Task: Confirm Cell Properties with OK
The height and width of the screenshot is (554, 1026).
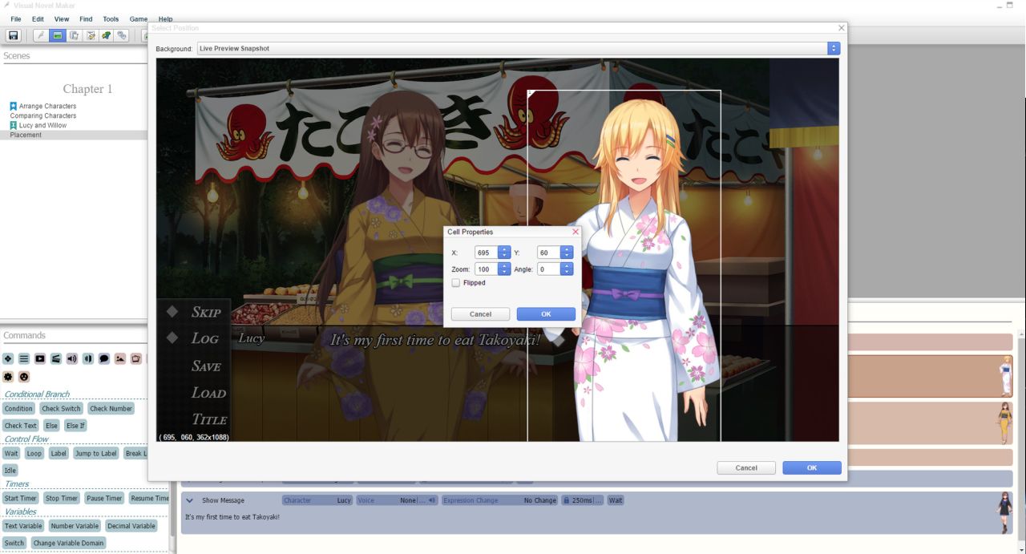Action: coord(546,314)
